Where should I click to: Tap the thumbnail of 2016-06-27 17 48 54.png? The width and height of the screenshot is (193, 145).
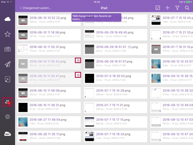tap(23, 122)
